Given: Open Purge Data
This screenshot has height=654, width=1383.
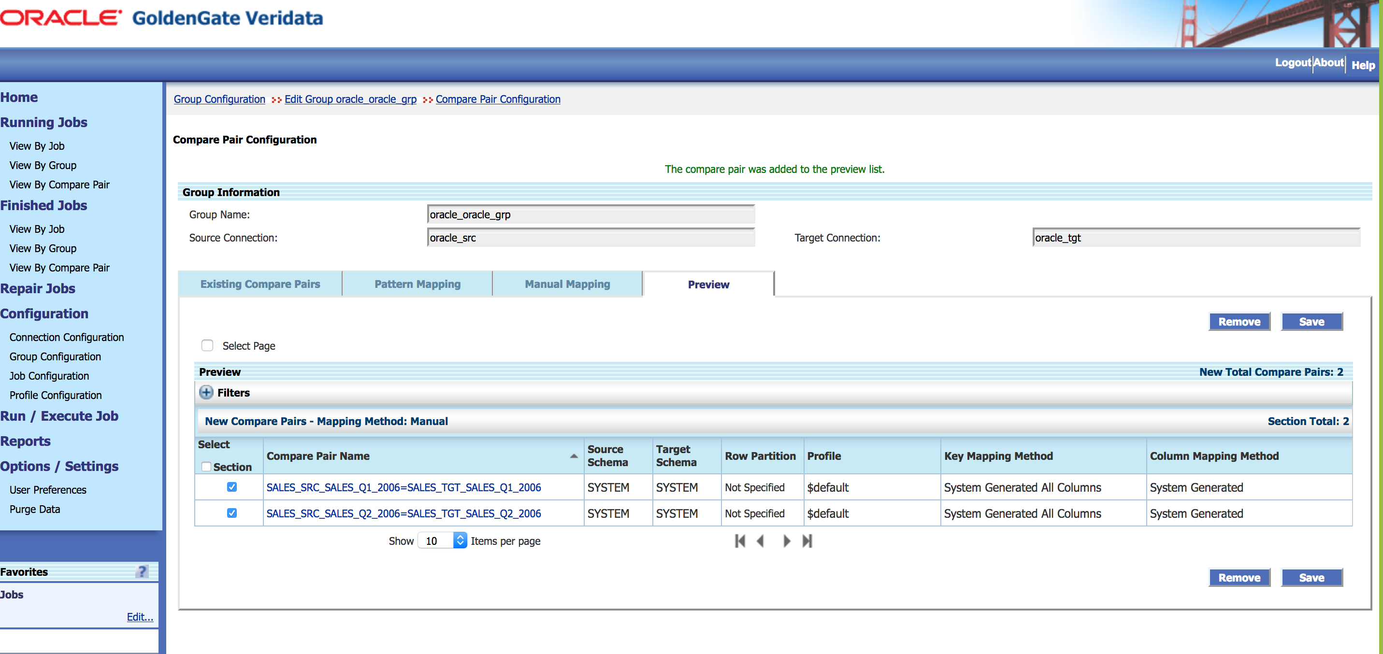Looking at the screenshot, I should [34, 509].
